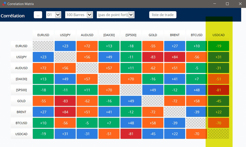This screenshot has height=147, width=246.
Task: Select the -72 cell in GOLD row
Action: (x=175, y=101)
